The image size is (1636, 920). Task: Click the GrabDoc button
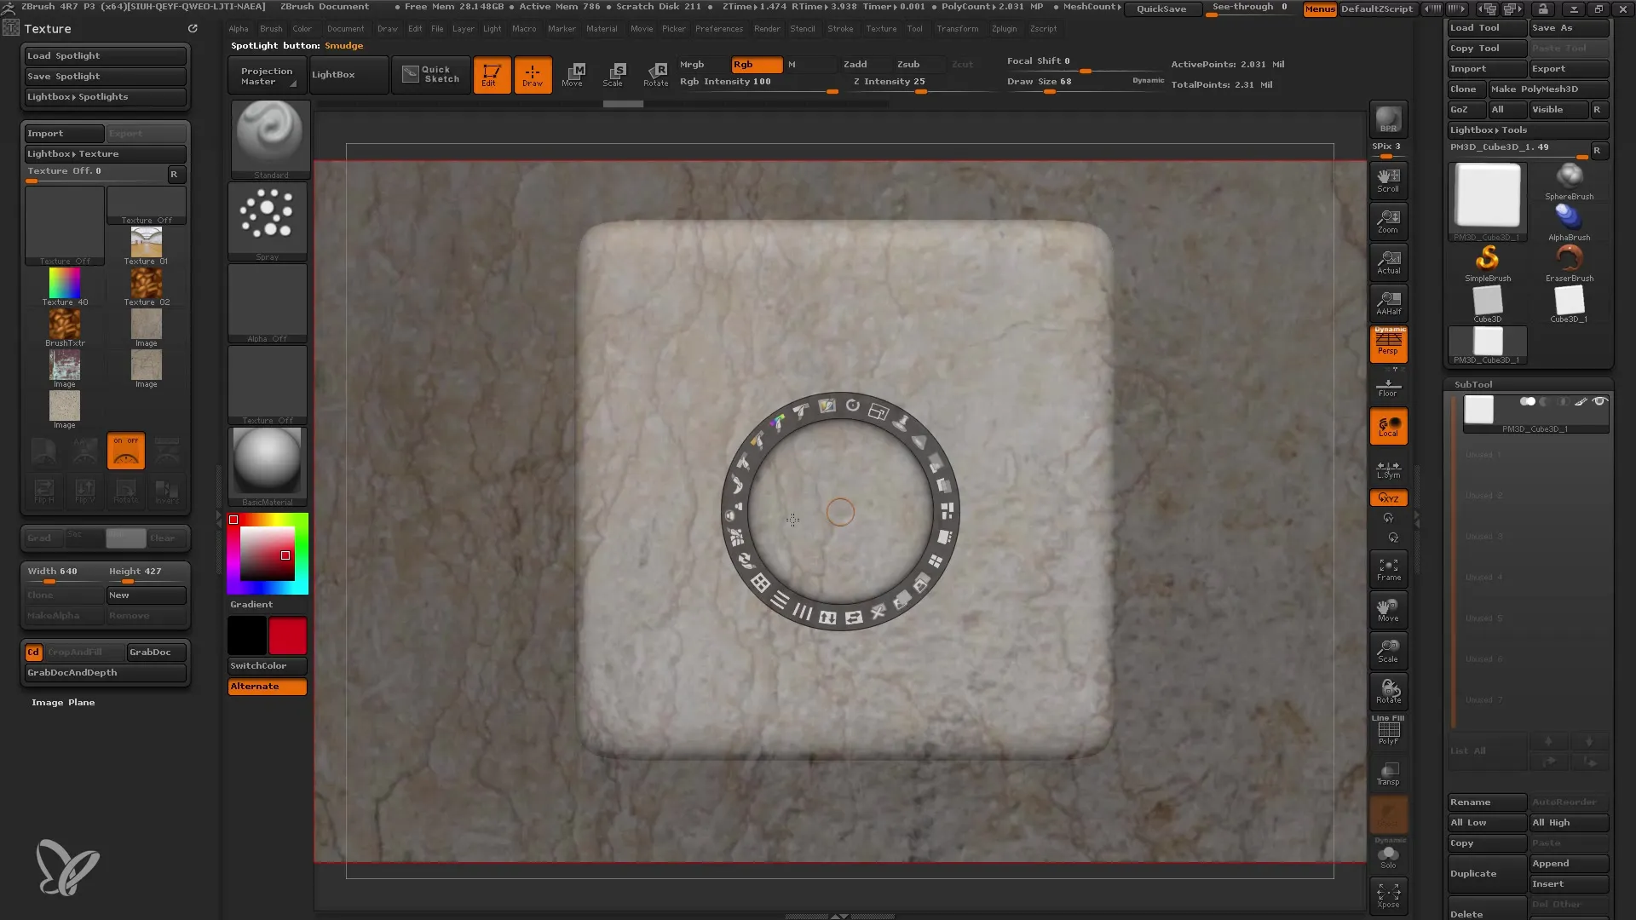151,652
